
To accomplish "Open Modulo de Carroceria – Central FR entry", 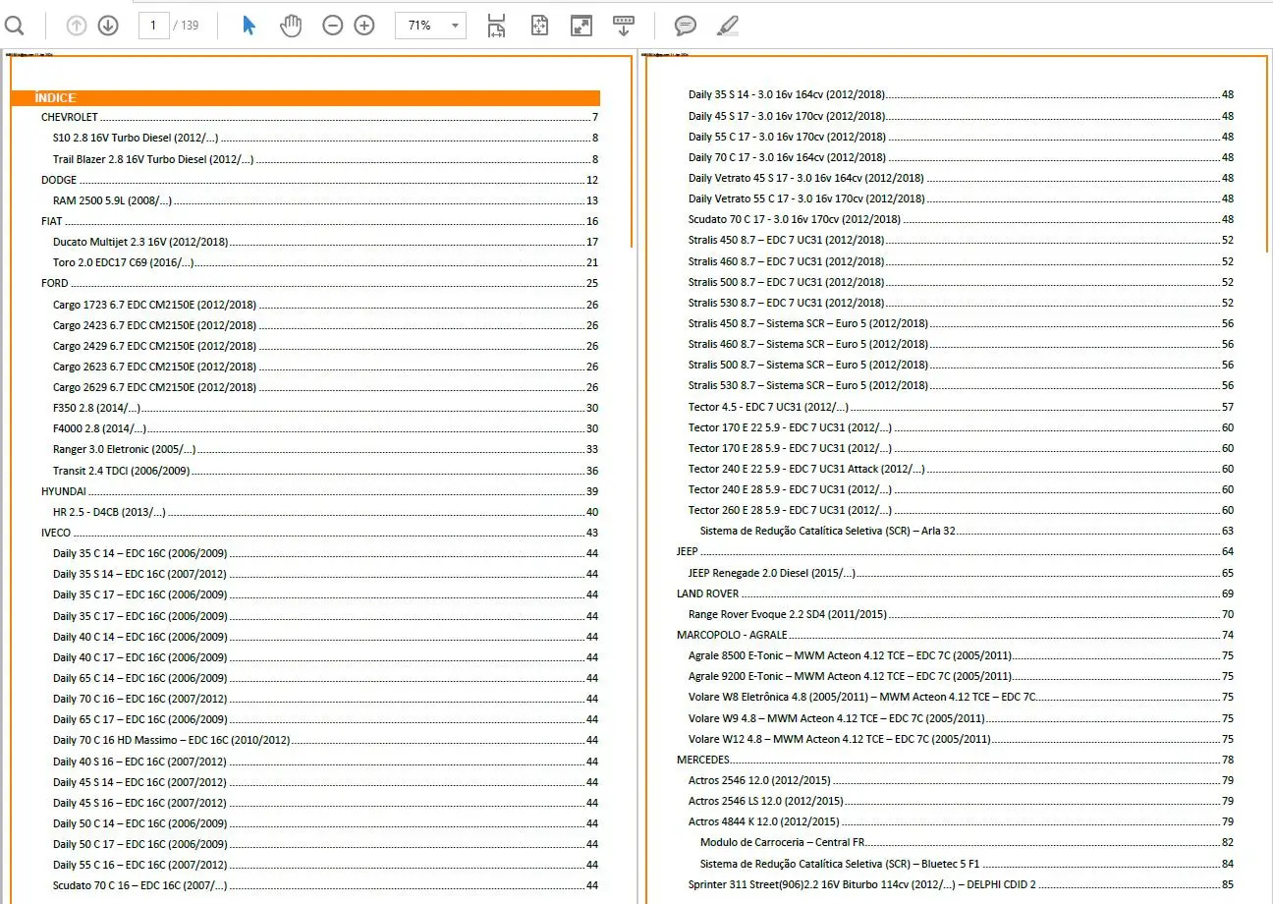I will (967, 842).
